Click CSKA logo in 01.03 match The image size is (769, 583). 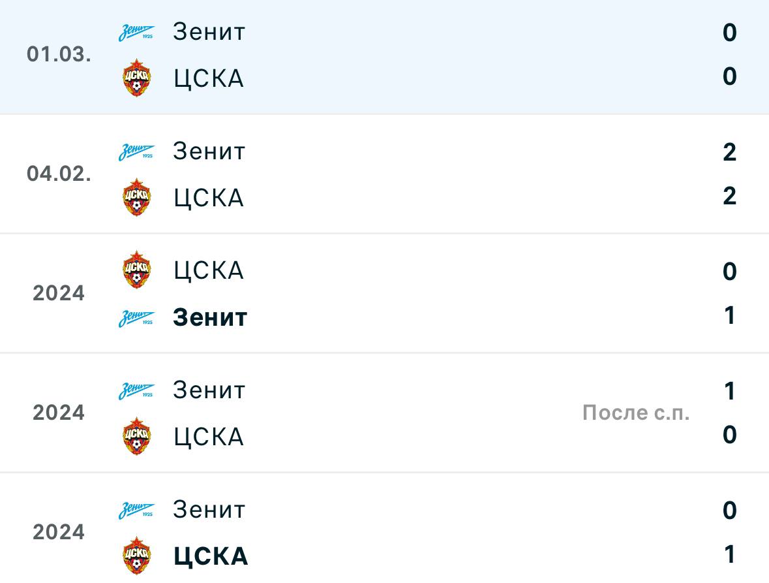[x=136, y=78]
